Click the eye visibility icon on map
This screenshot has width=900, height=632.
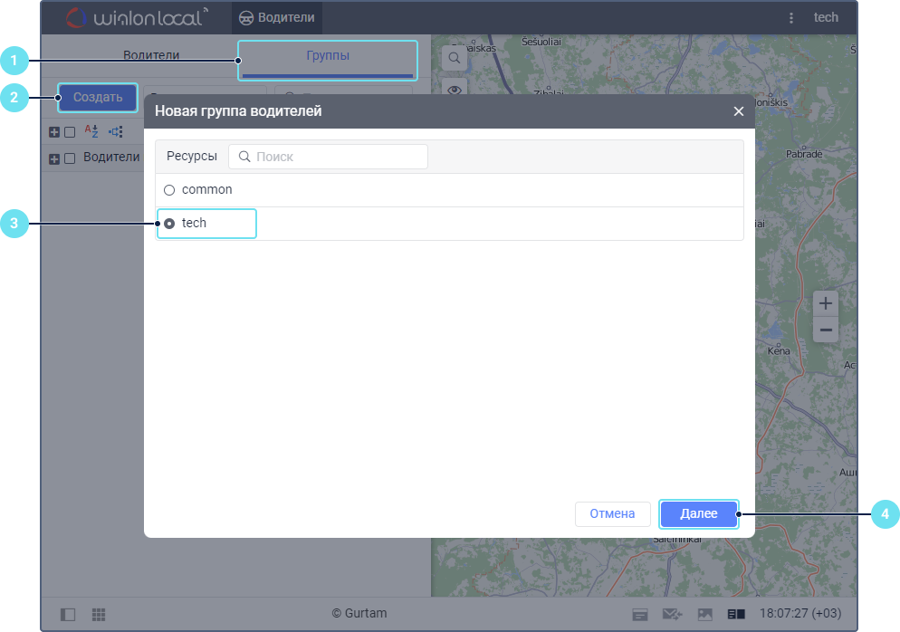tap(454, 89)
